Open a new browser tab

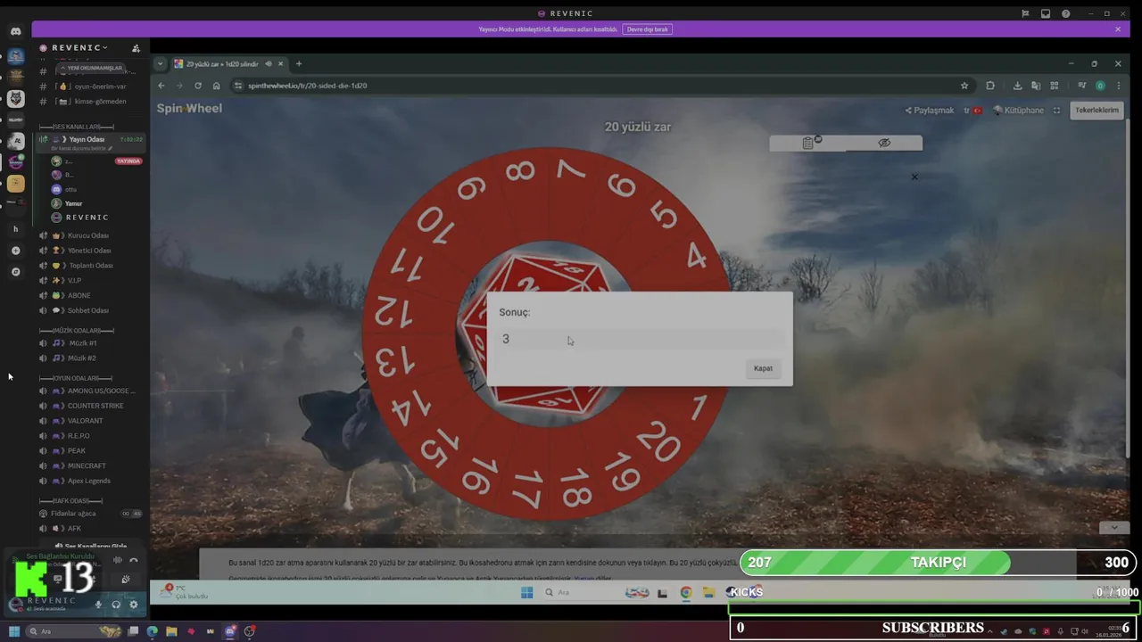(x=299, y=64)
